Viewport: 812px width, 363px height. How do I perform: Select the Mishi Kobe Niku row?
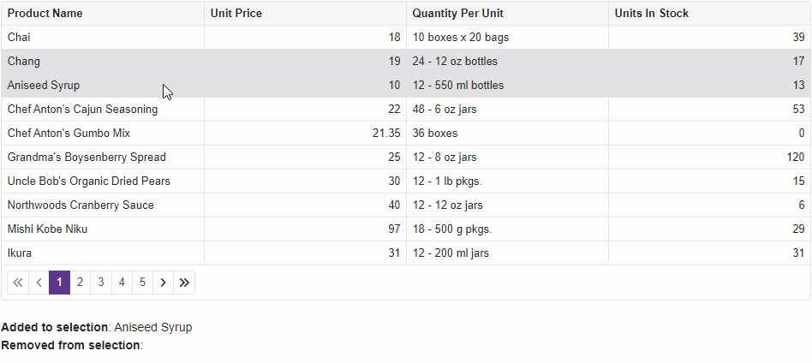click(x=406, y=229)
